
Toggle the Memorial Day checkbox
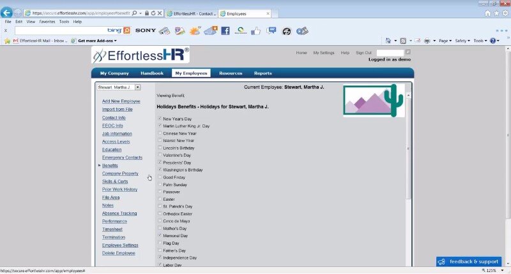click(x=160, y=235)
